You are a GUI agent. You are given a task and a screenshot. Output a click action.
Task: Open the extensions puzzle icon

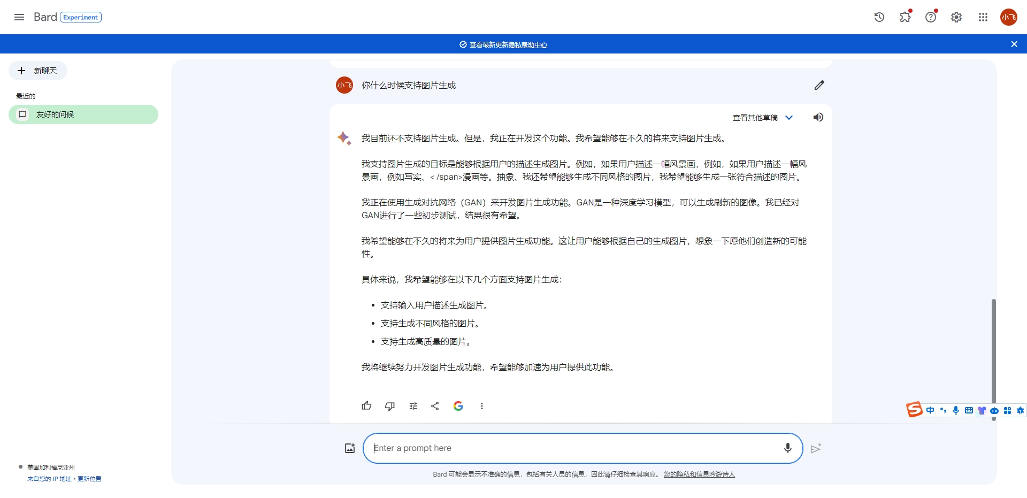(905, 17)
